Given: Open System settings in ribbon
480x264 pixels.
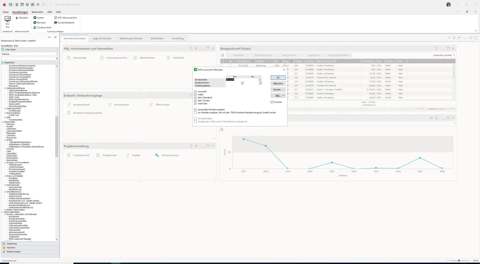Looking at the screenshot, I should pyautogui.click(x=39, y=18).
